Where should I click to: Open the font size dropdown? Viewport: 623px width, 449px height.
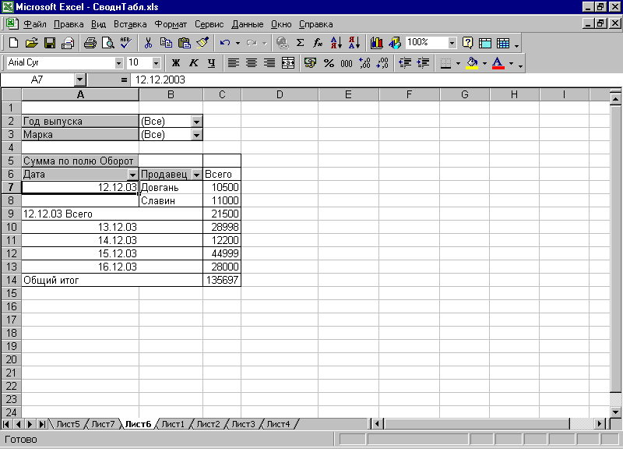[x=157, y=63]
